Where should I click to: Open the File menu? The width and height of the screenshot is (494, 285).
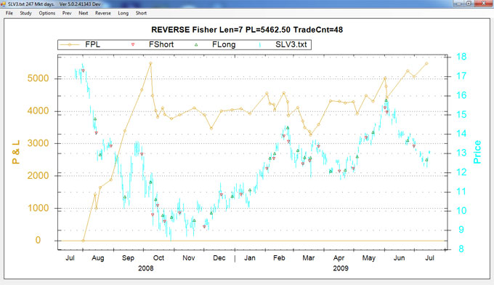(9, 13)
